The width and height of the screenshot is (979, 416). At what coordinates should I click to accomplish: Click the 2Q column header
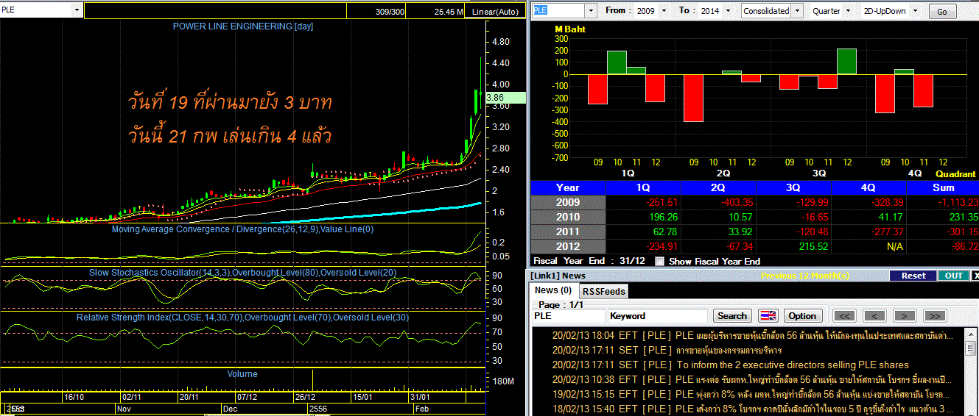(x=718, y=187)
